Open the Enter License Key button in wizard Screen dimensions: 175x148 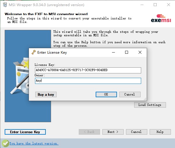click(25, 132)
